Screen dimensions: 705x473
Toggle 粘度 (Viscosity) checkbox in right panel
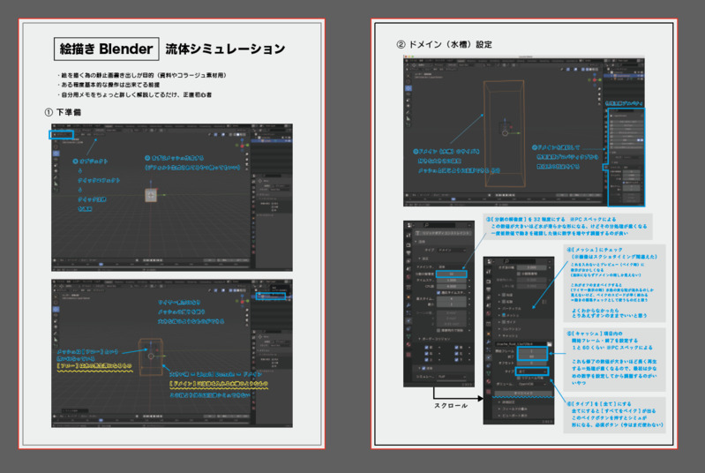(504, 295)
